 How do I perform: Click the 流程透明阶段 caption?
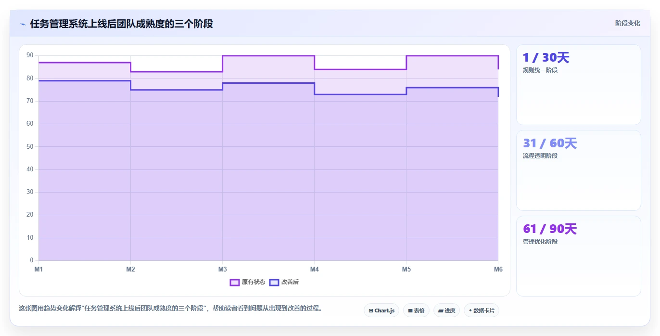pyautogui.click(x=540, y=156)
